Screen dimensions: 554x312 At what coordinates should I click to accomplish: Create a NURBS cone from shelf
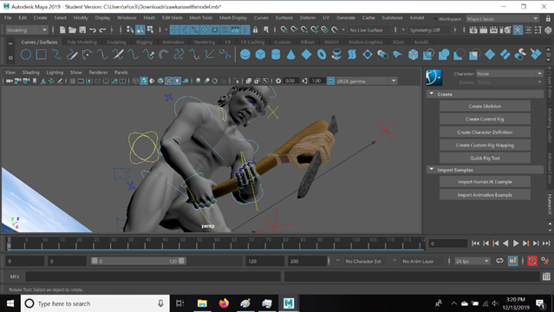(x=290, y=55)
